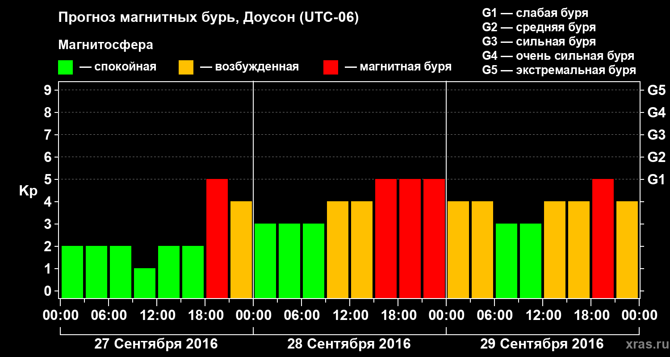Select the 'G3 — сильная буря' line
This screenshot has width=670, height=357.
click(x=539, y=42)
